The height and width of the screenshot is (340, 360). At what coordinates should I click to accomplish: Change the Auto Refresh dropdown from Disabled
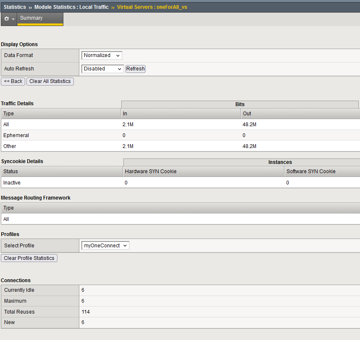tap(102, 68)
